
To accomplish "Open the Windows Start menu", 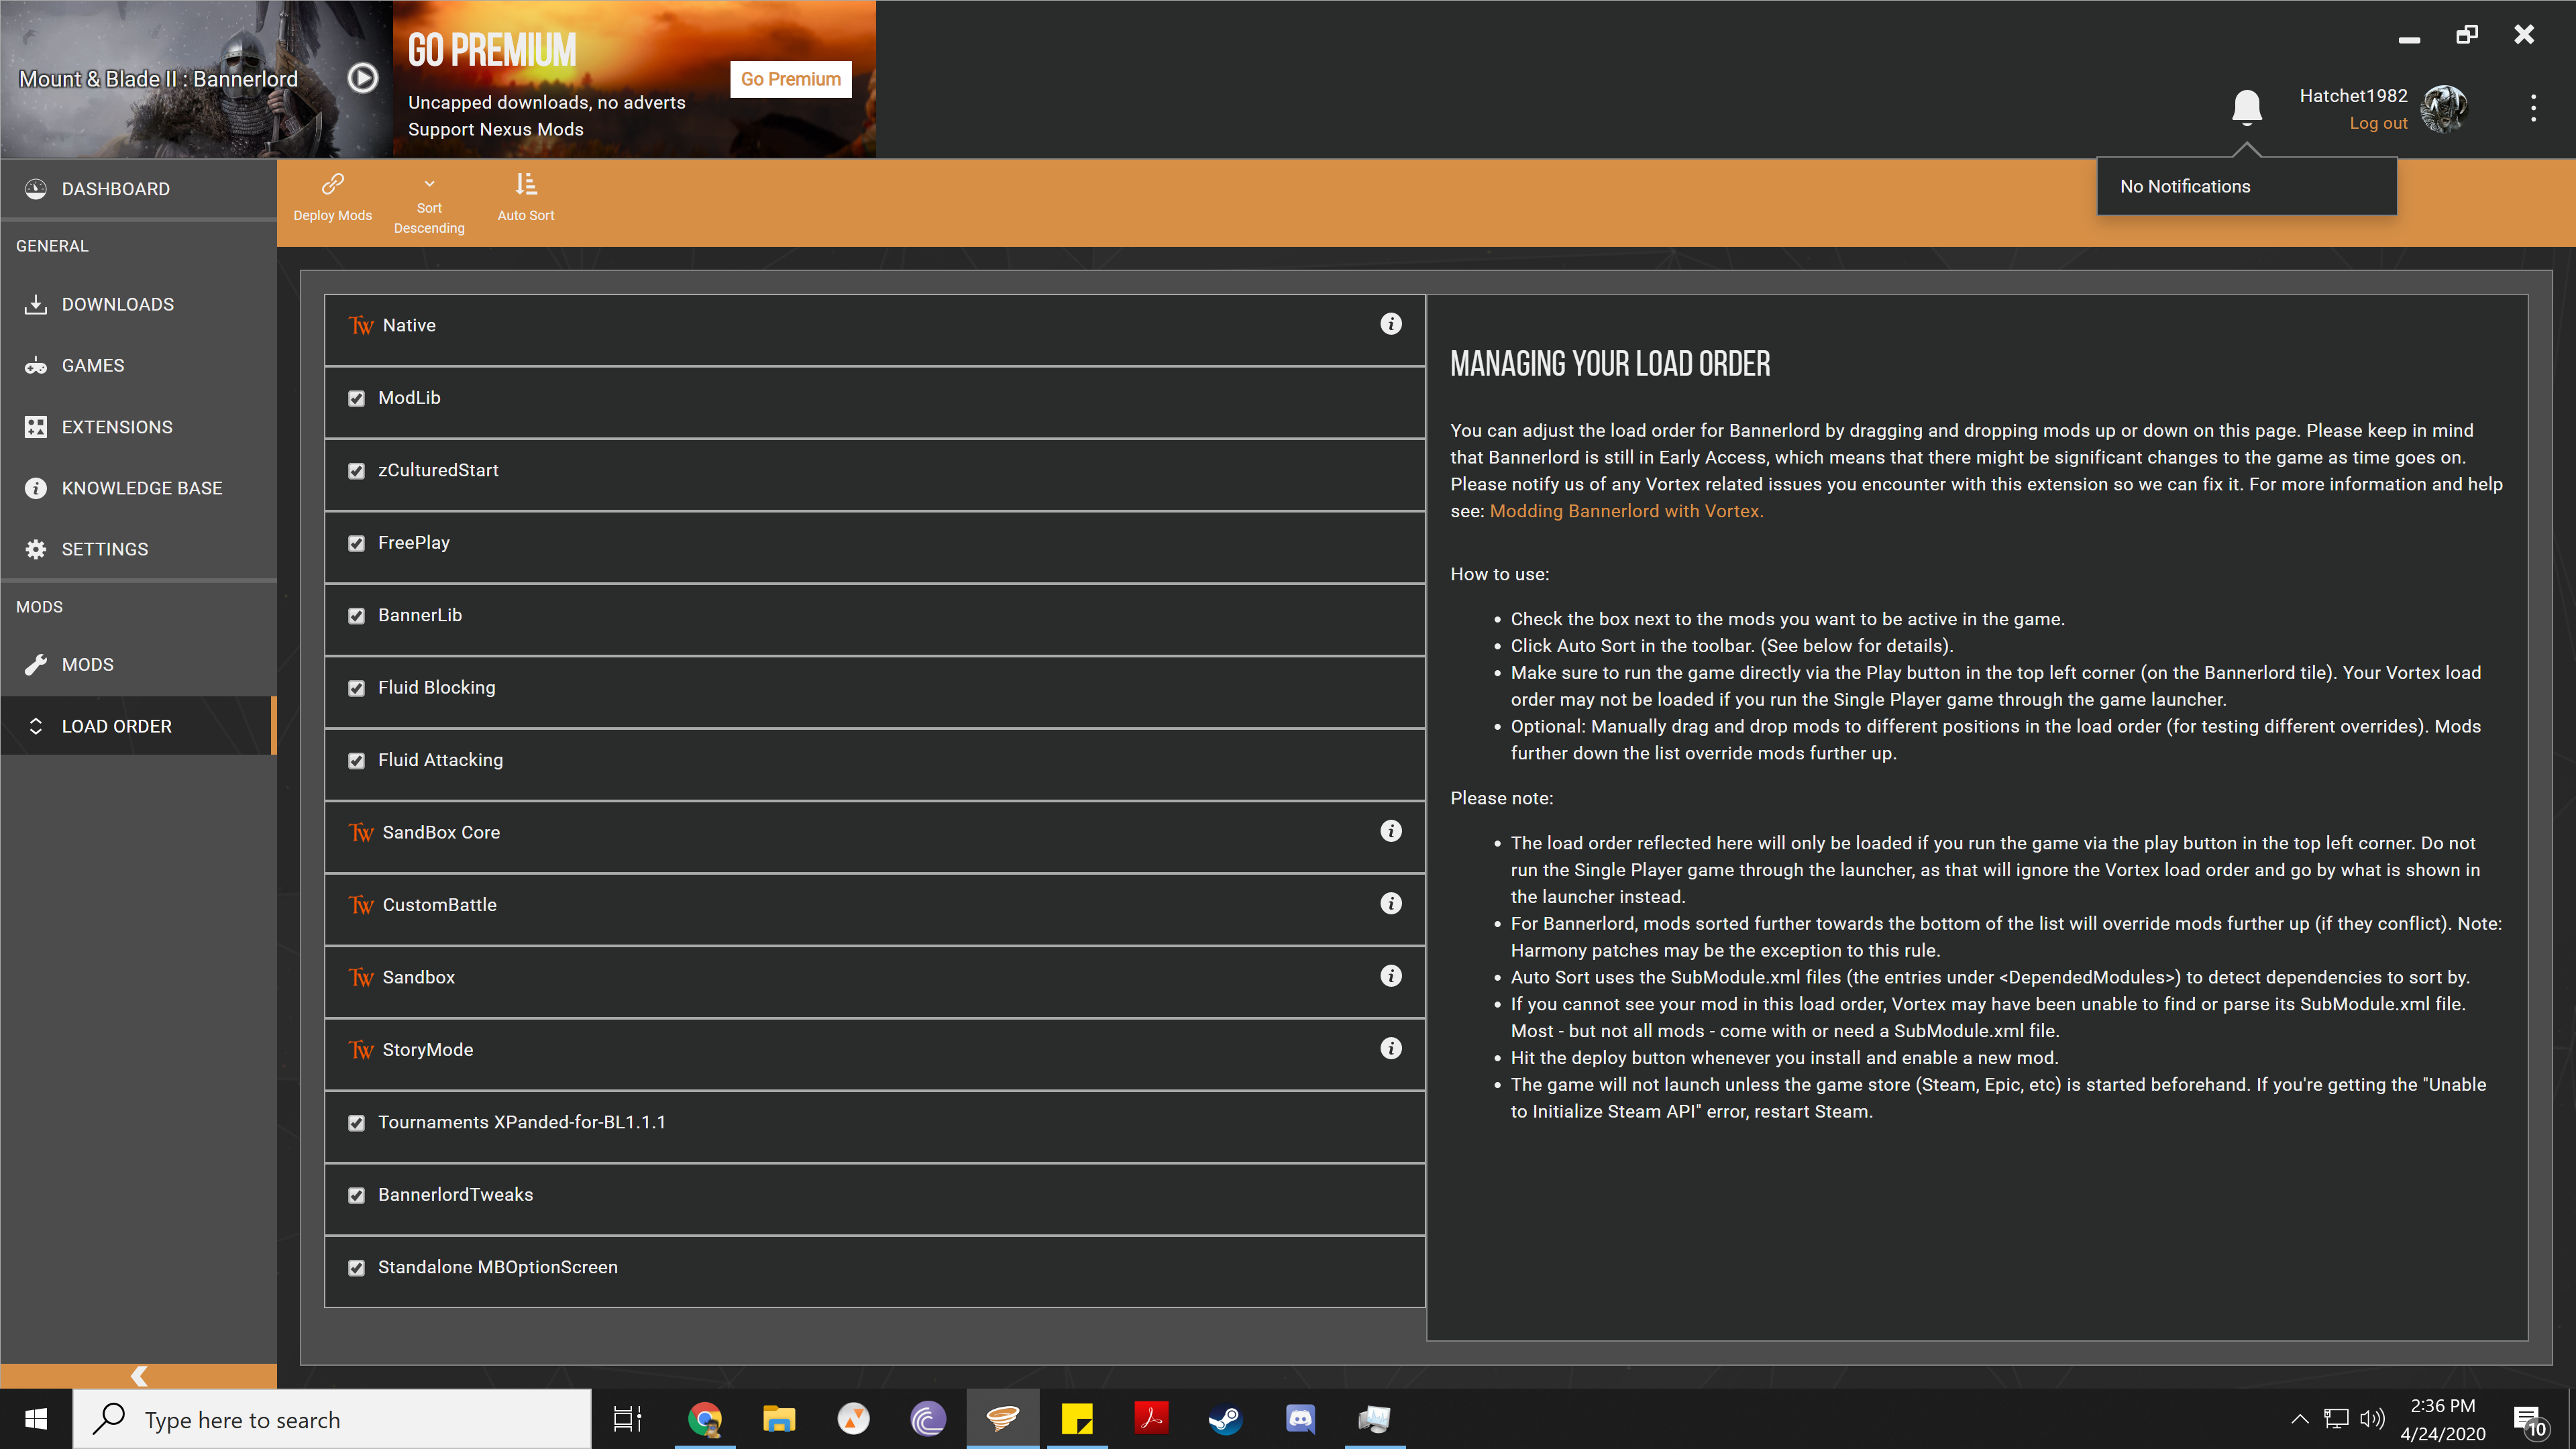I will click(36, 1419).
